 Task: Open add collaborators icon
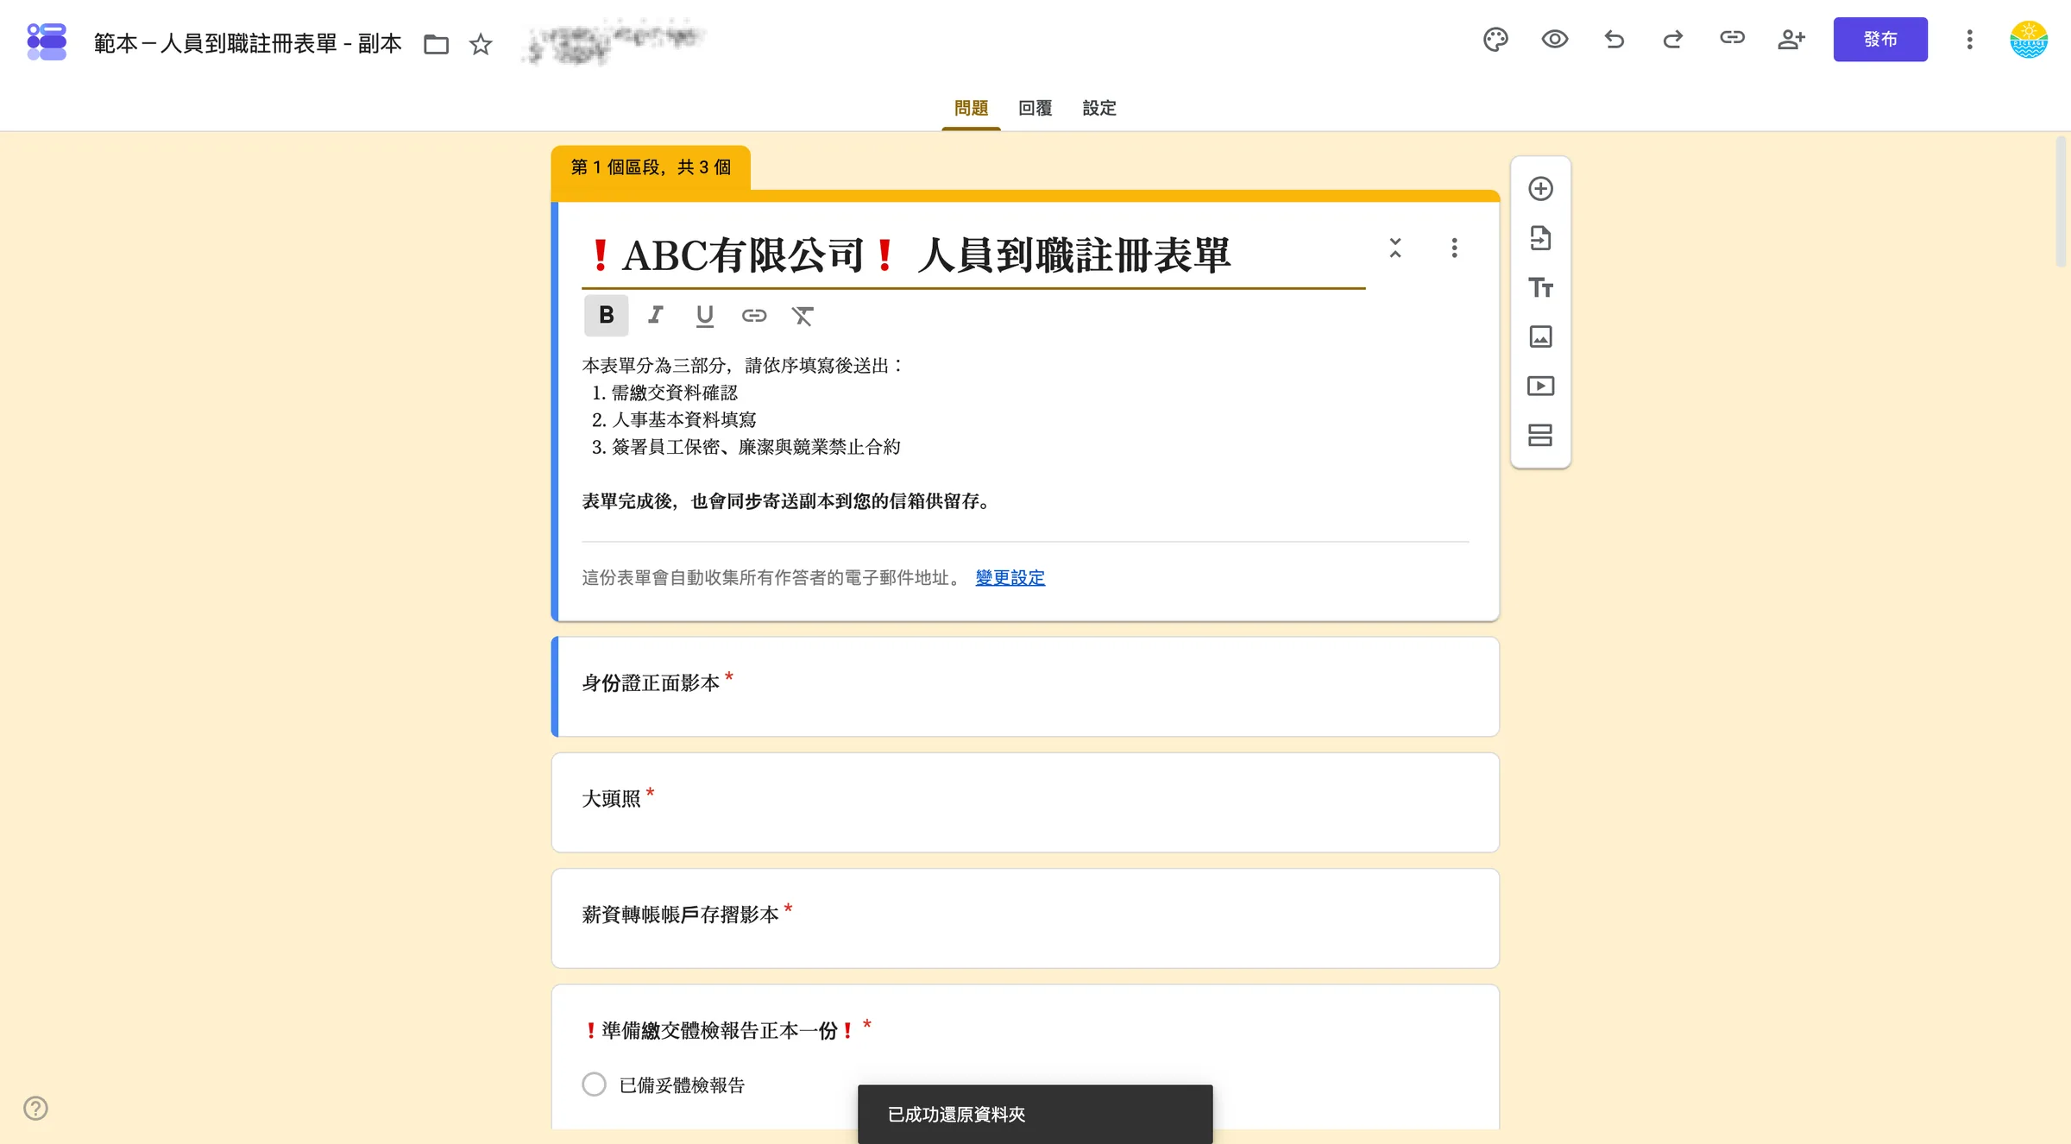pyautogui.click(x=1791, y=40)
